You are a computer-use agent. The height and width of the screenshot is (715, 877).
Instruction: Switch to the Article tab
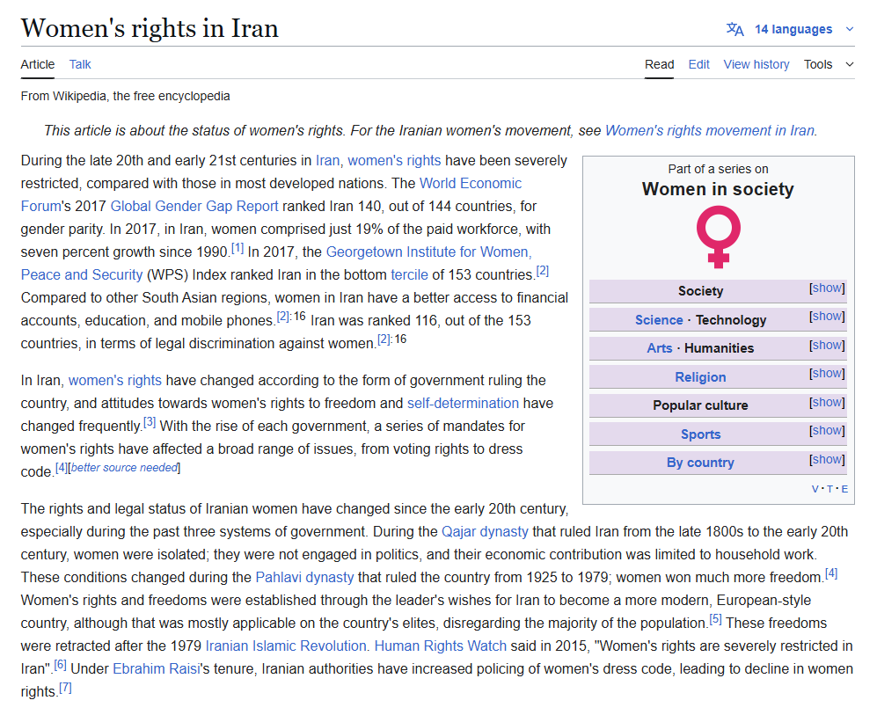38,64
